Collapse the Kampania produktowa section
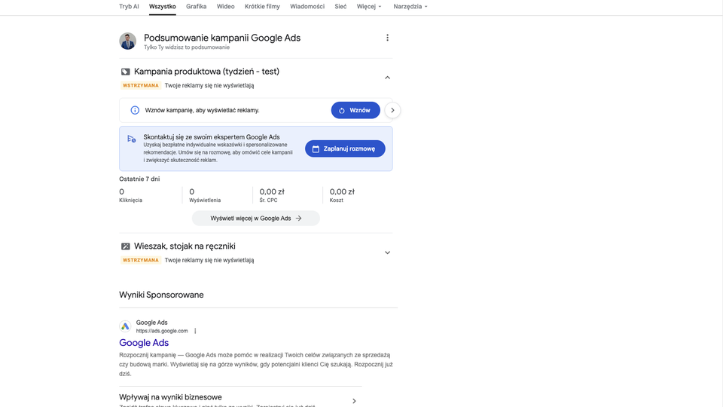The image size is (723, 407). tap(387, 78)
